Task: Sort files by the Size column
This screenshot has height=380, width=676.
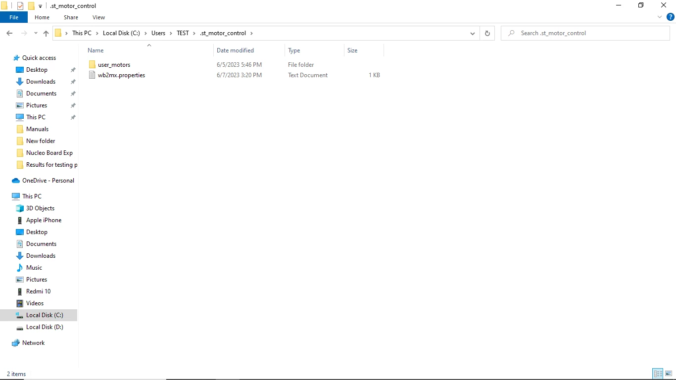Action: [352, 50]
